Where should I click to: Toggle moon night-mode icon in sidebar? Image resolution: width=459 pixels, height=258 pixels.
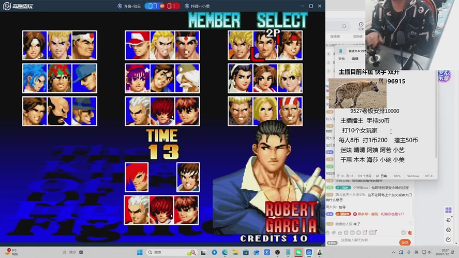[x=448, y=220]
